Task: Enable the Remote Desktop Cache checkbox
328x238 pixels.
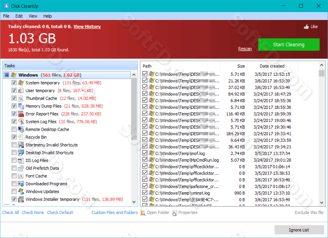Action: click(x=14, y=129)
